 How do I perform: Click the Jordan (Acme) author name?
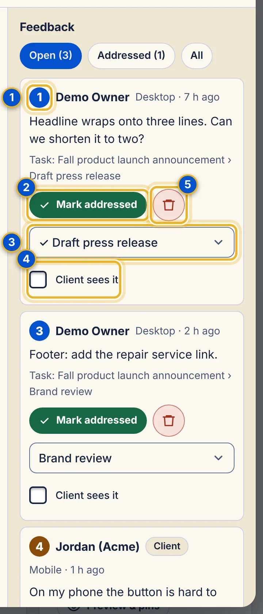(x=98, y=547)
